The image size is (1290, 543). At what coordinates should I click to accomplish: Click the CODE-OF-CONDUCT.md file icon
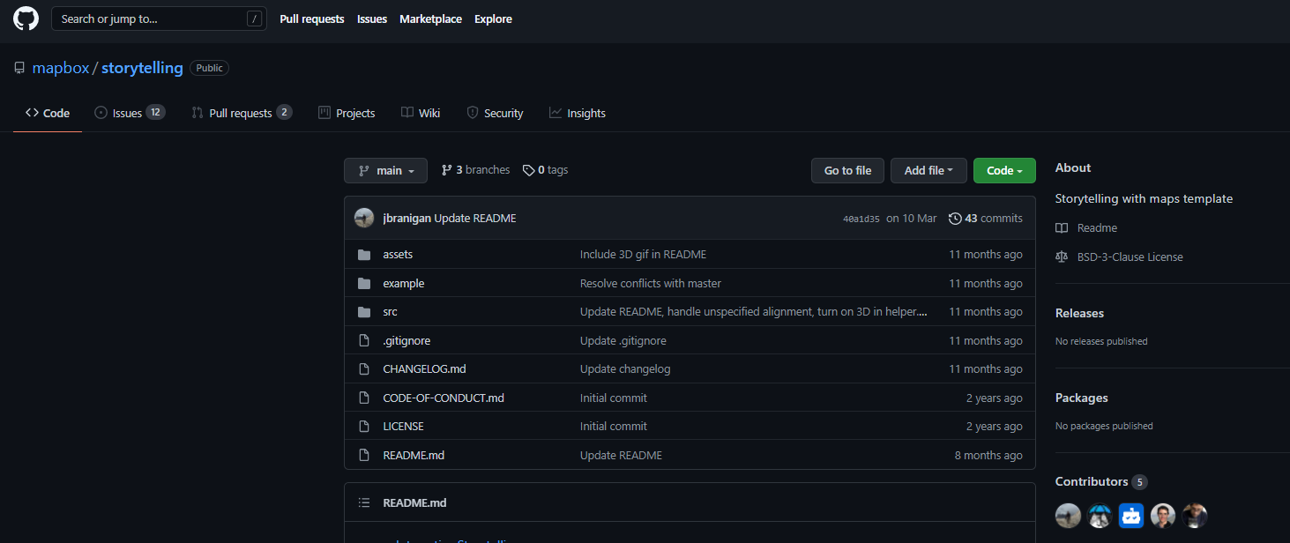click(364, 398)
